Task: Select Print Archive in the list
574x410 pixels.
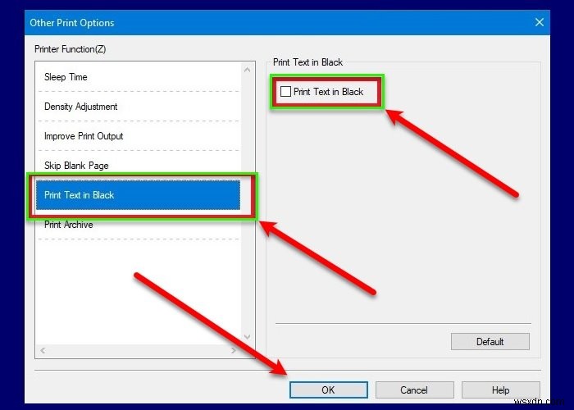Action: pos(139,225)
